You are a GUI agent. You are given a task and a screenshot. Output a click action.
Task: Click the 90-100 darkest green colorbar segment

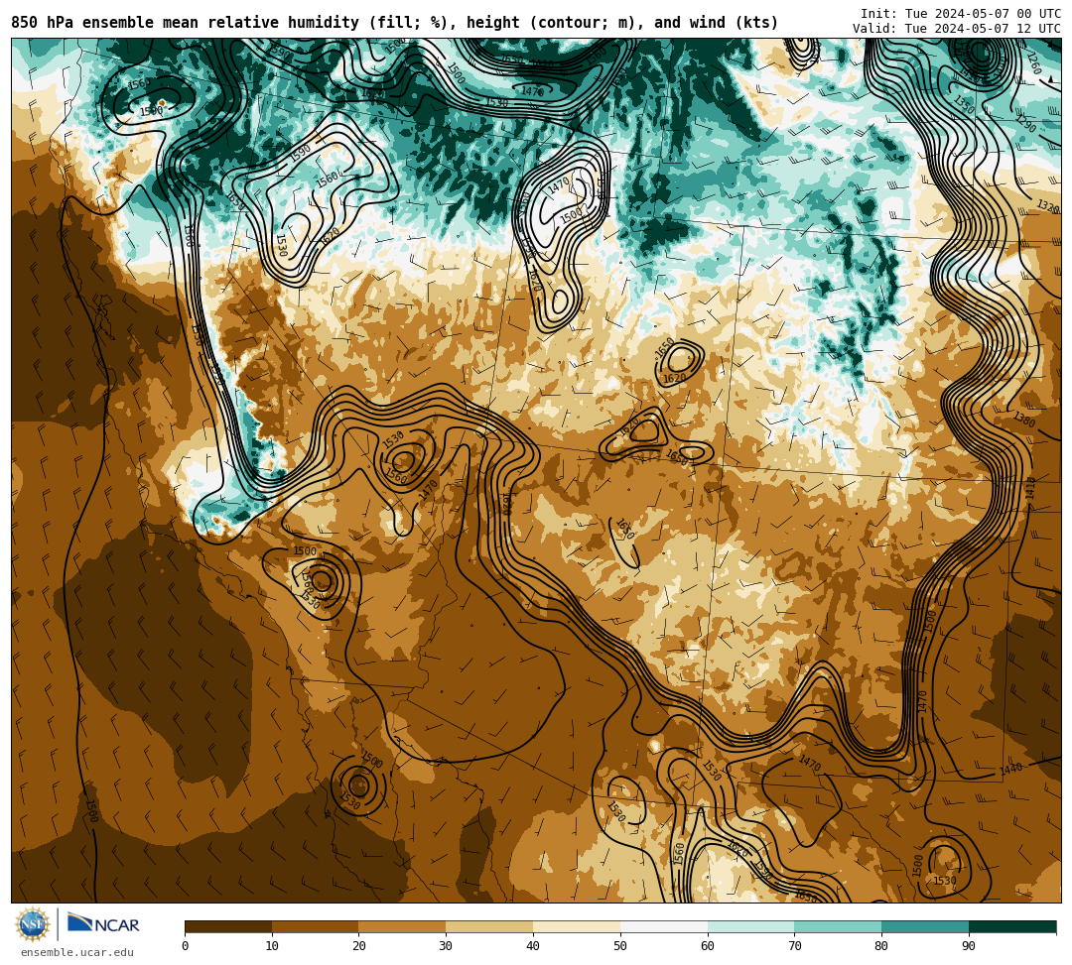pos(1012,926)
